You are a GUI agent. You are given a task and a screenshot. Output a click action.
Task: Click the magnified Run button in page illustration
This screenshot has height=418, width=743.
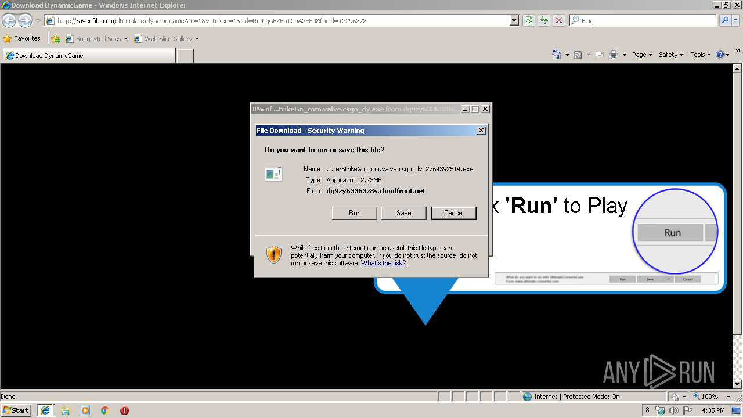(672, 233)
